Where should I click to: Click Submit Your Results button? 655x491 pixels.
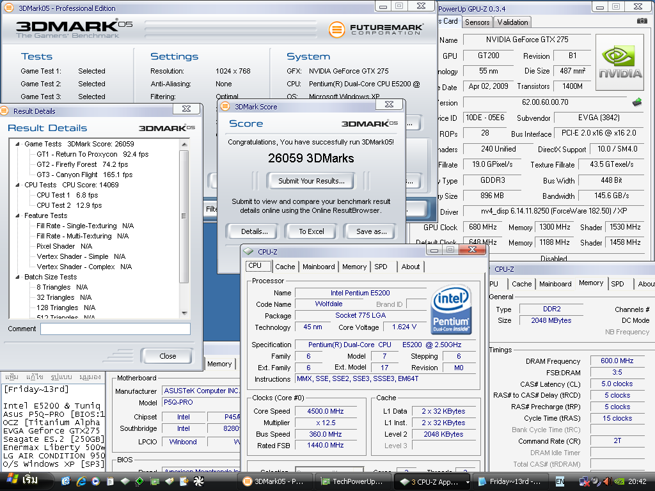pos(312,181)
